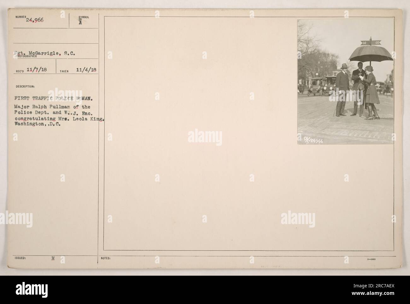The height and width of the screenshot is (304, 410).
Task: Click the photograph of three people under the umbrella
Action: point(345,82)
